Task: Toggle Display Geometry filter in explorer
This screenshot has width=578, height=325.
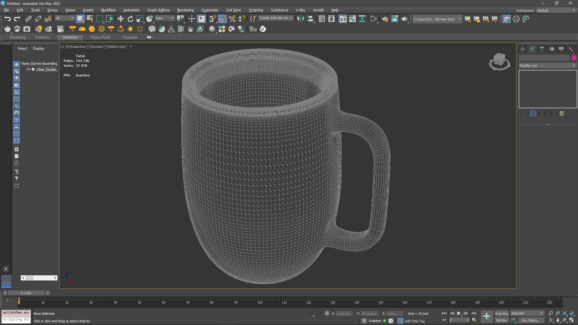Action: [17, 64]
